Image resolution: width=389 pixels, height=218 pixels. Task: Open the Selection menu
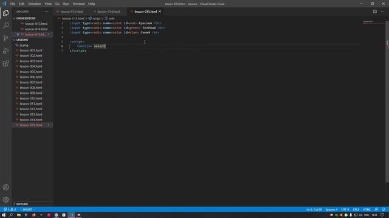pyautogui.click(x=35, y=4)
